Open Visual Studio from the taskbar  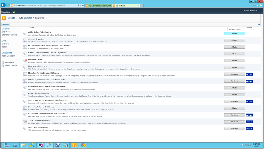pos(40,145)
